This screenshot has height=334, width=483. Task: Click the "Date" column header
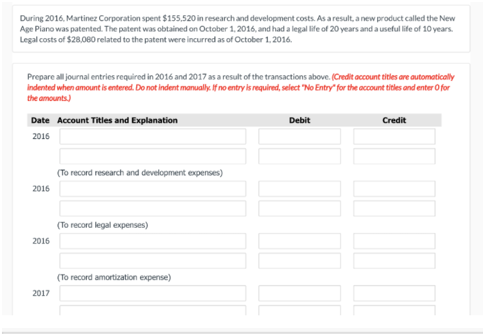(x=40, y=120)
